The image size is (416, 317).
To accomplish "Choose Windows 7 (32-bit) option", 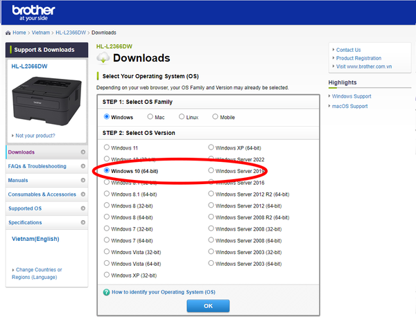I will coord(107,228).
